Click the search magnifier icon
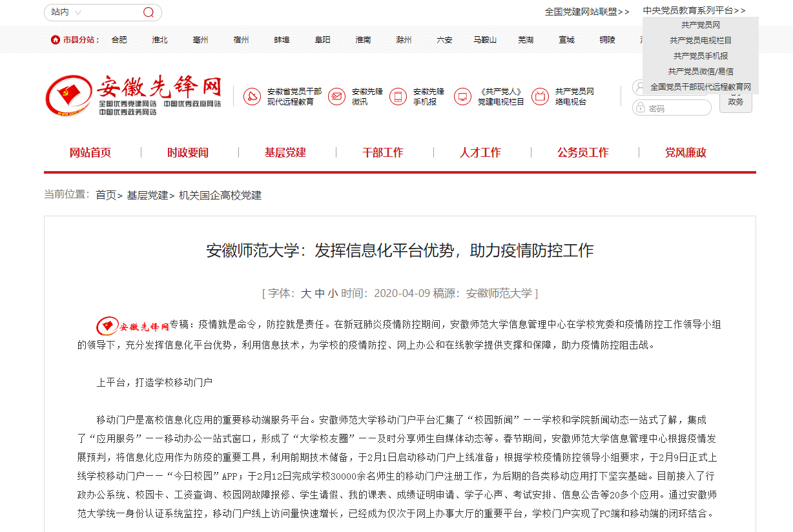 [x=149, y=12]
